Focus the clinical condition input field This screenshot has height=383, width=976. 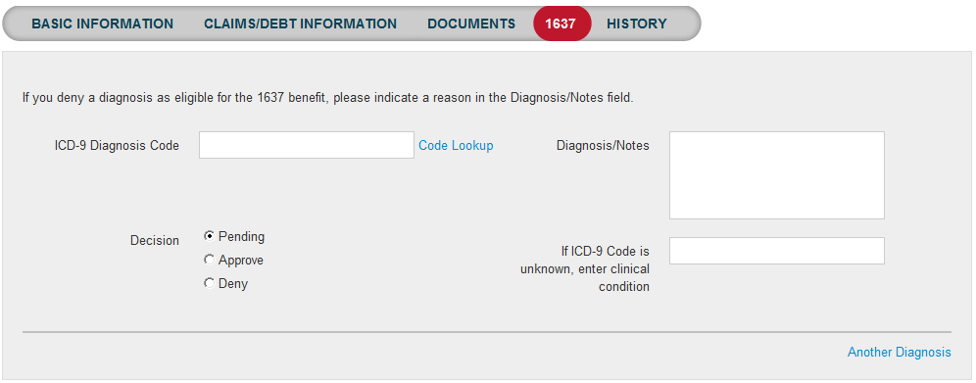click(777, 251)
